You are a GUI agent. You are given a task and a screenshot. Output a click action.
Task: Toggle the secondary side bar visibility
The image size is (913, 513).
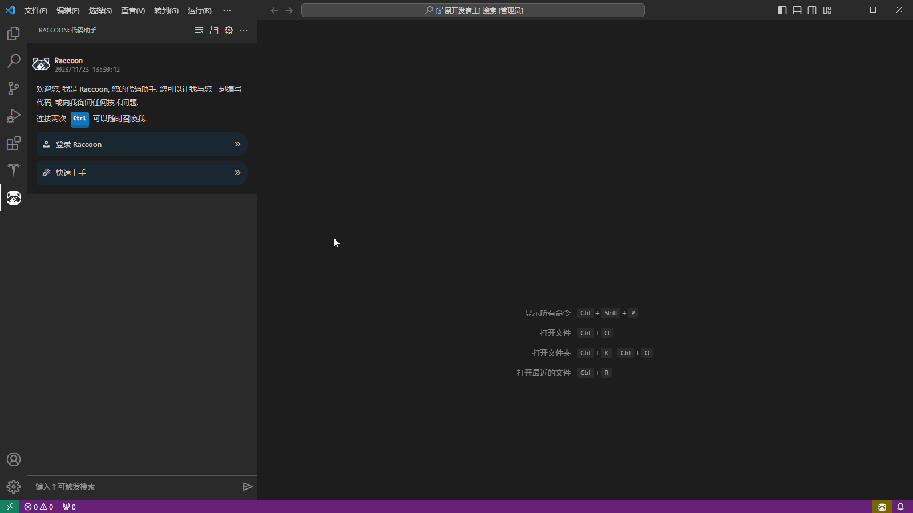tap(812, 10)
